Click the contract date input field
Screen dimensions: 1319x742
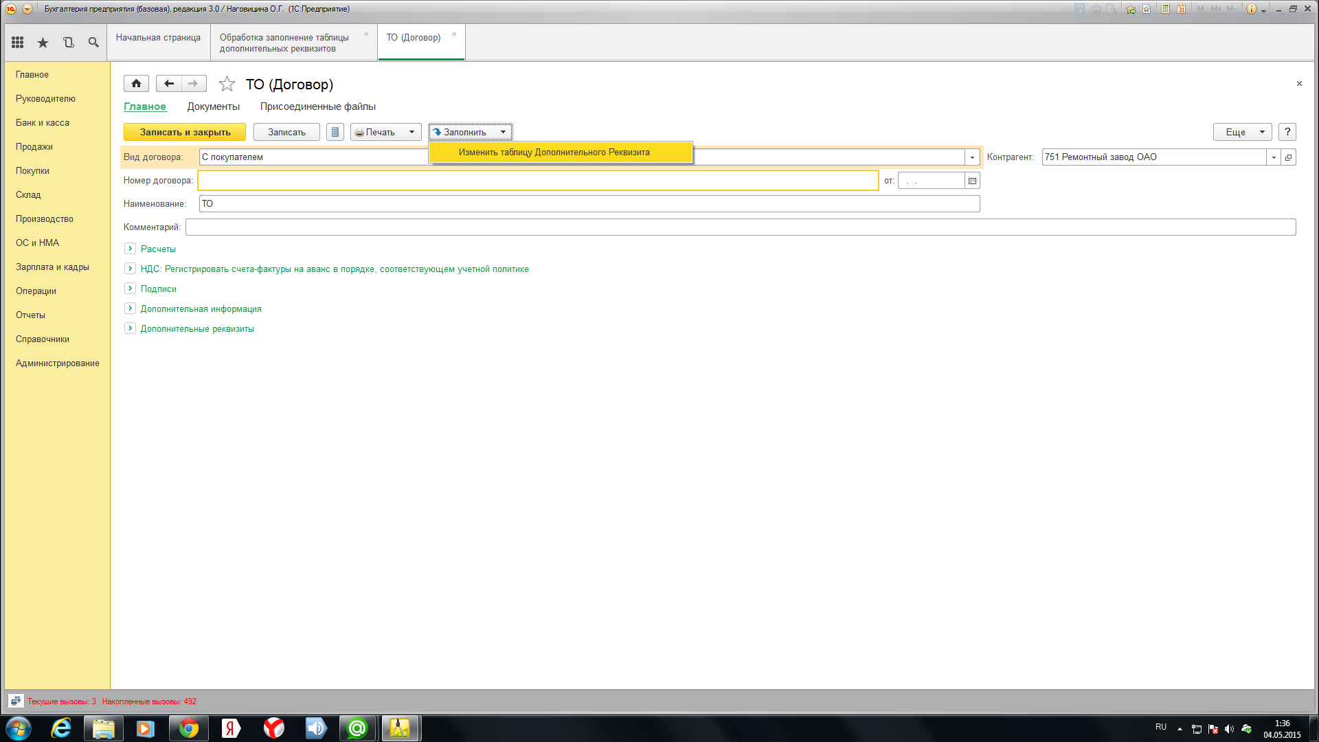tap(931, 181)
